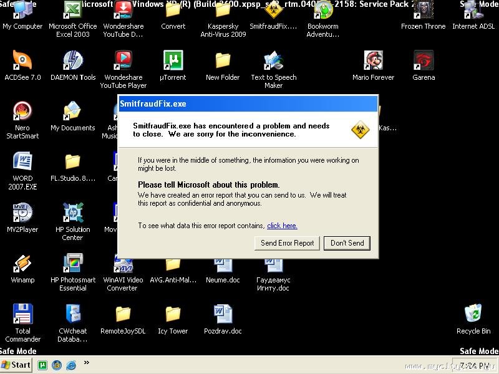Viewport: 499px width, 374px height.
Task: Select the Wondeshare YouTube Player shortcut
Action: pos(123,70)
